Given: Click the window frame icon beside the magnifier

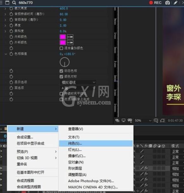Looking at the screenshot, I should point(7,3).
